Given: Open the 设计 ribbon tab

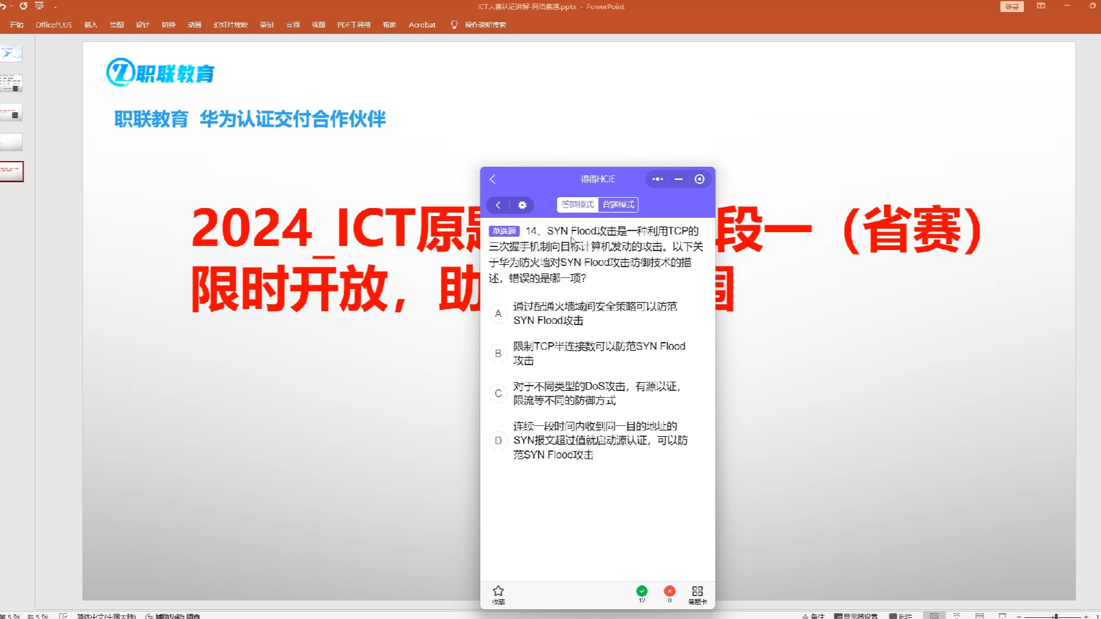Looking at the screenshot, I should [x=143, y=25].
